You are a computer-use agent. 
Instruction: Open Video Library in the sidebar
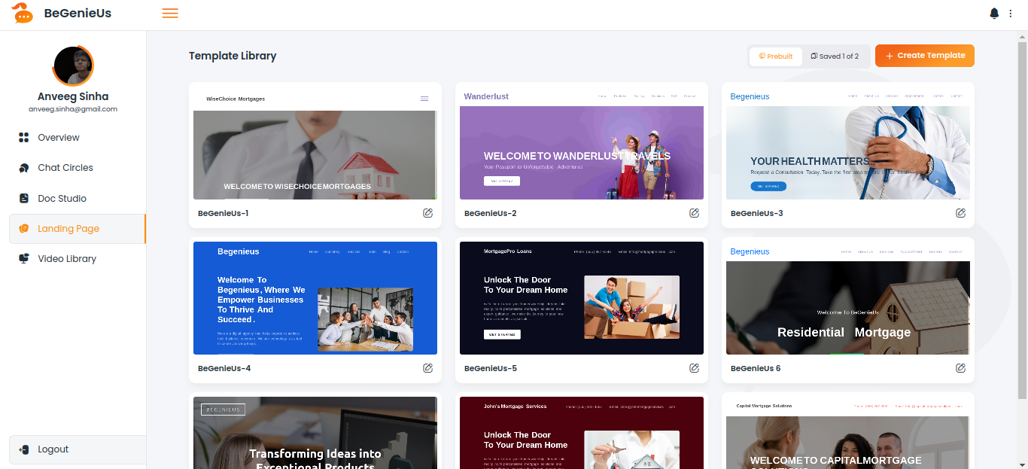77,259
